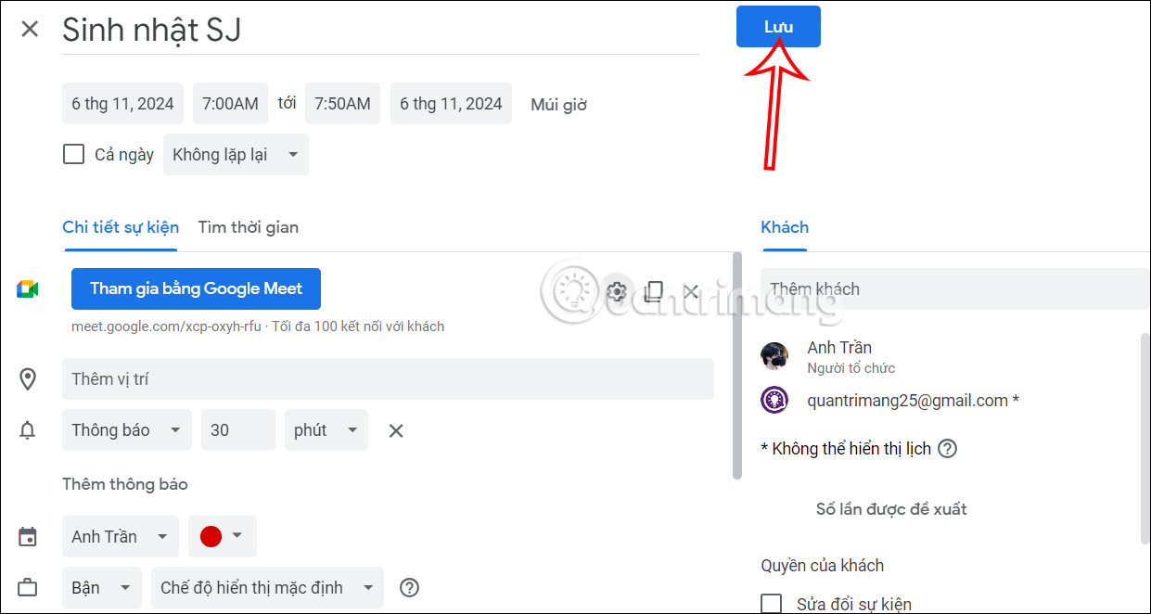This screenshot has height=614, width=1151.
Task: Click the location pin icon
Action: click(28, 378)
